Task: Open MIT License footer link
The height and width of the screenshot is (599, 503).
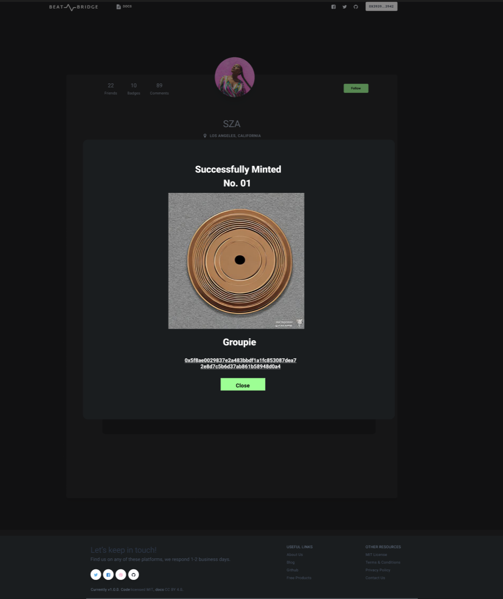Action: point(376,555)
